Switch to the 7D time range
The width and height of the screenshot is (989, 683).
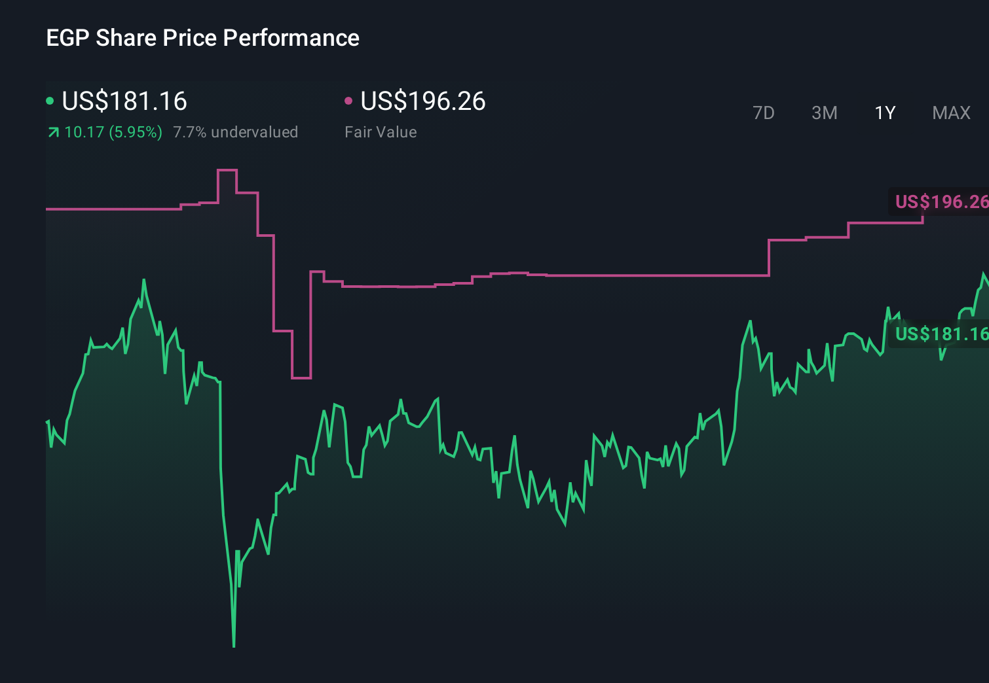click(x=763, y=113)
